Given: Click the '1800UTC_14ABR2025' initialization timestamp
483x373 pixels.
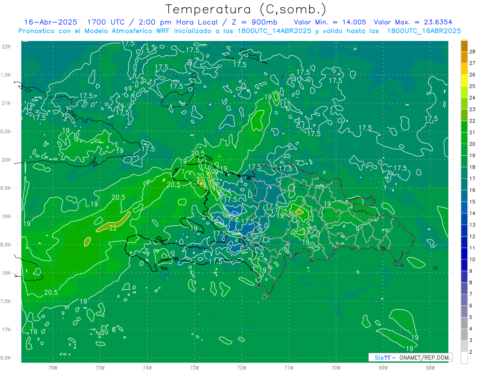Looking at the screenshot, I should pos(275,31).
